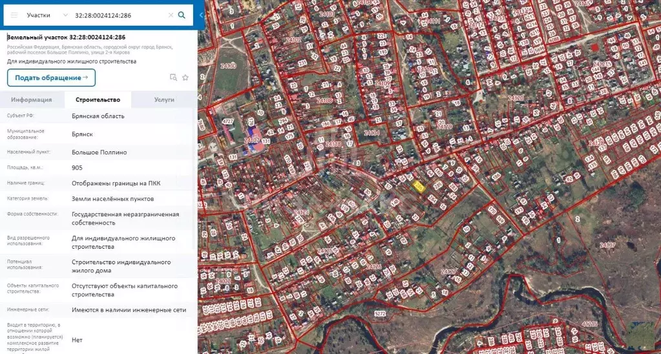Click value Отсутствуют объекты капитального строительства
Screen dimensions: 661x354
(x=124, y=290)
